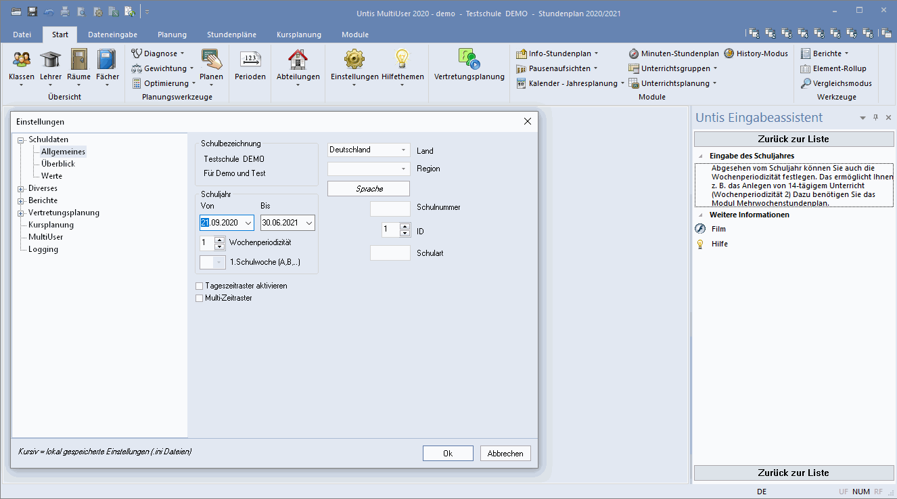Expand the Vertretungsplanung tree node
Viewport: 897px width, 499px height.
click(x=21, y=213)
